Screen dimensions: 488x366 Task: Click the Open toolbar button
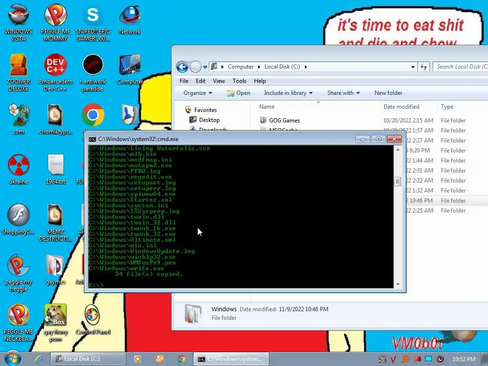(238, 93)
